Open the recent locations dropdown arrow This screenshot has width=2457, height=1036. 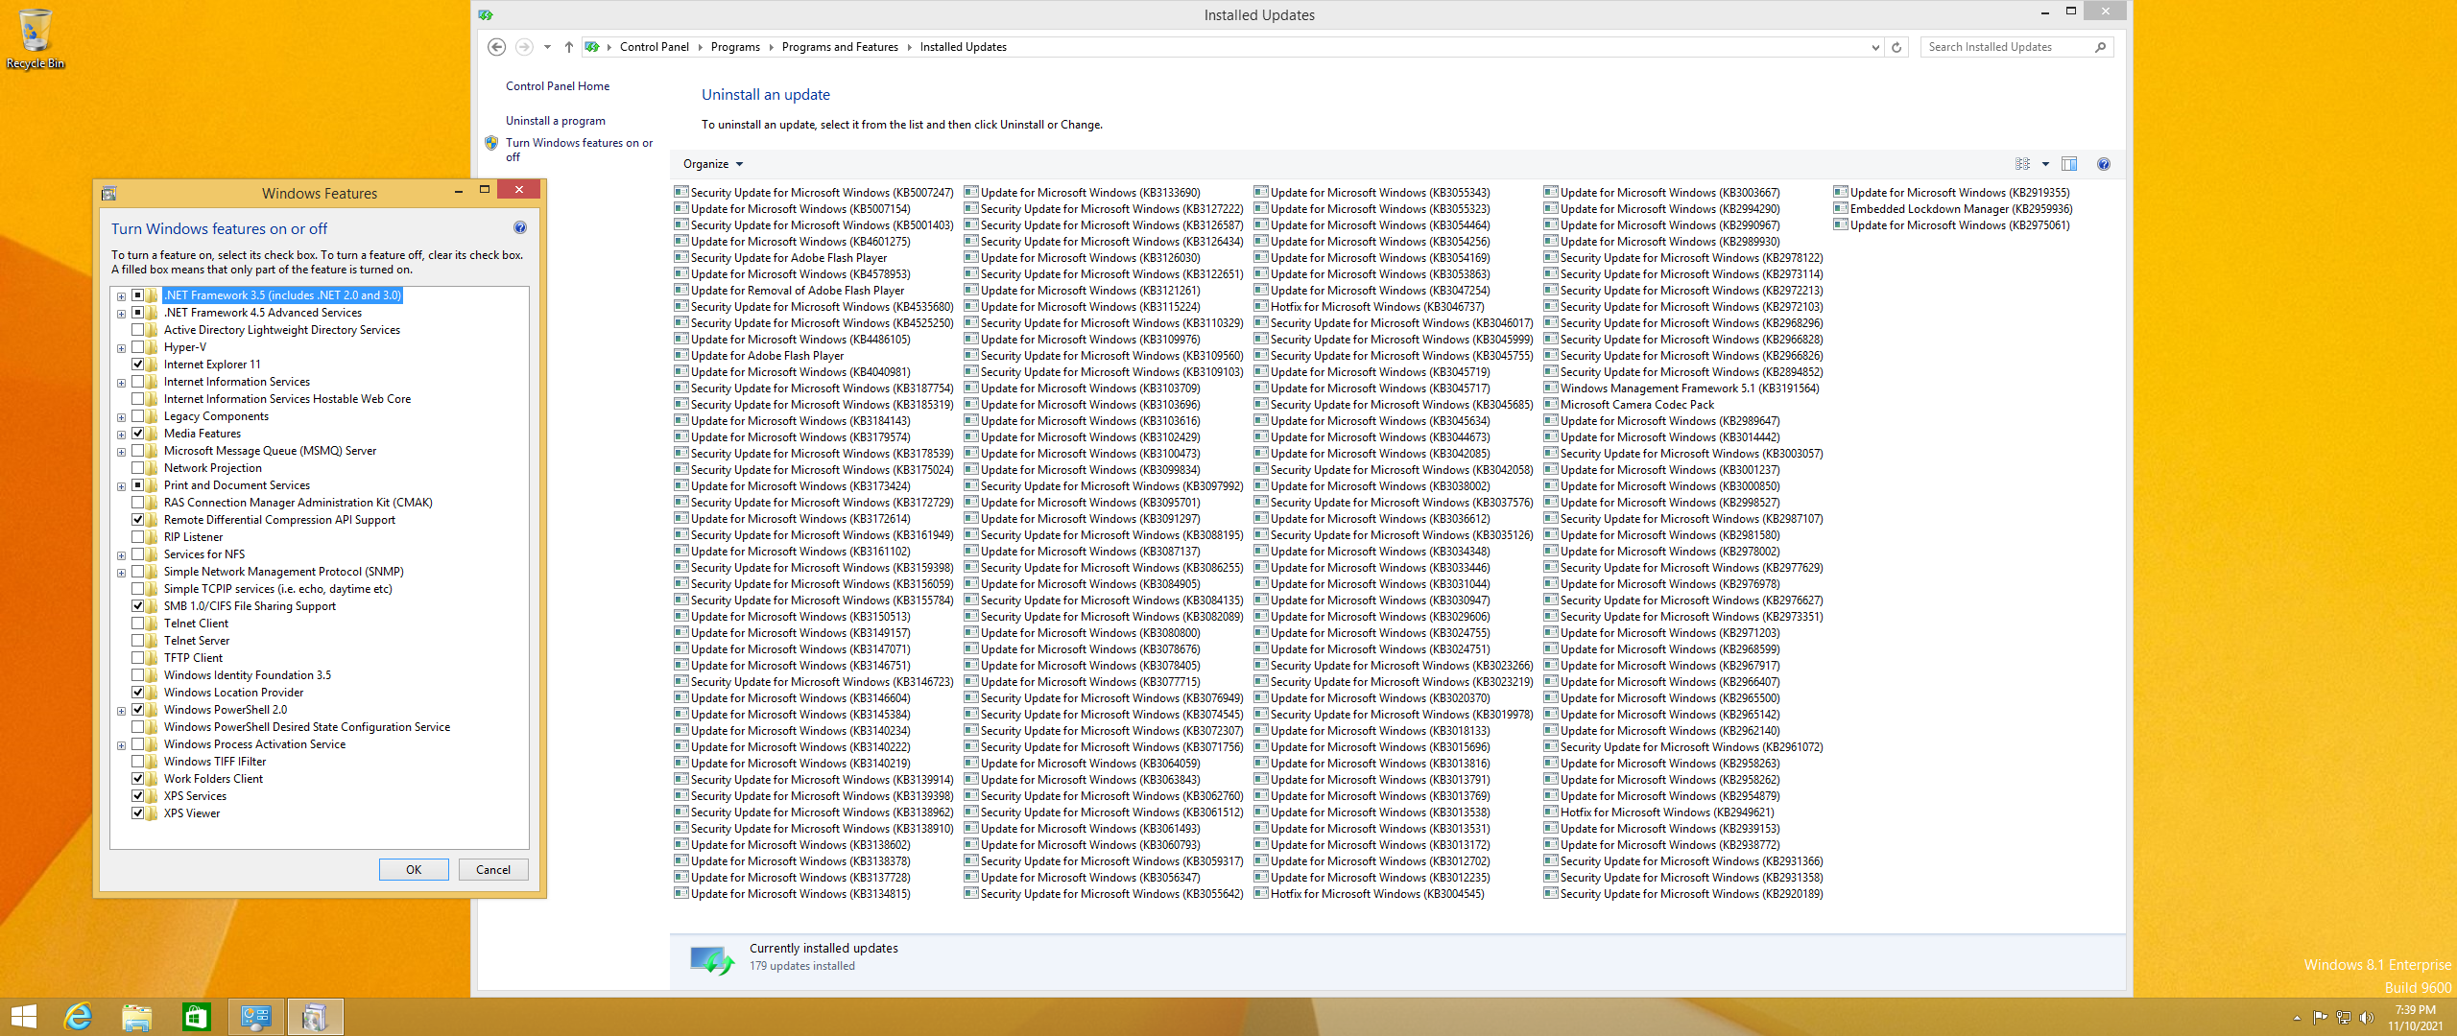[x=547, y=47]
